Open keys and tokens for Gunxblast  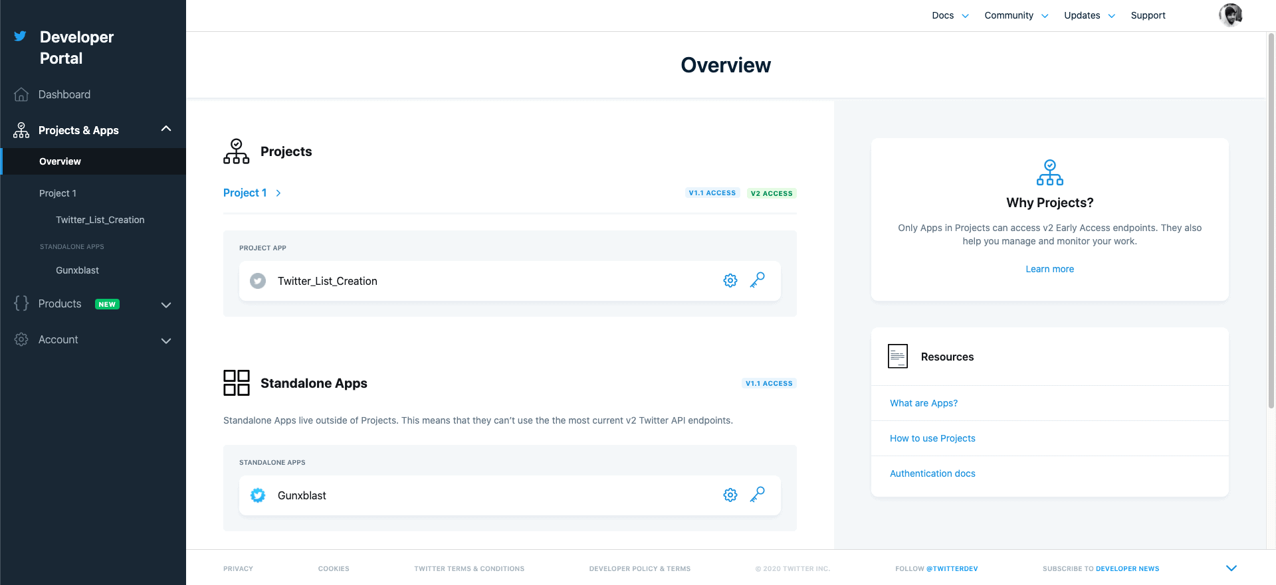[x=758, y=495]
